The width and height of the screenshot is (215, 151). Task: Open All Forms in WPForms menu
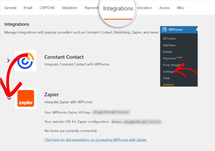tap(169, 39)
